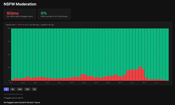Click the 'Jan 25' x-axis label
175x105 pixels.
96,83
